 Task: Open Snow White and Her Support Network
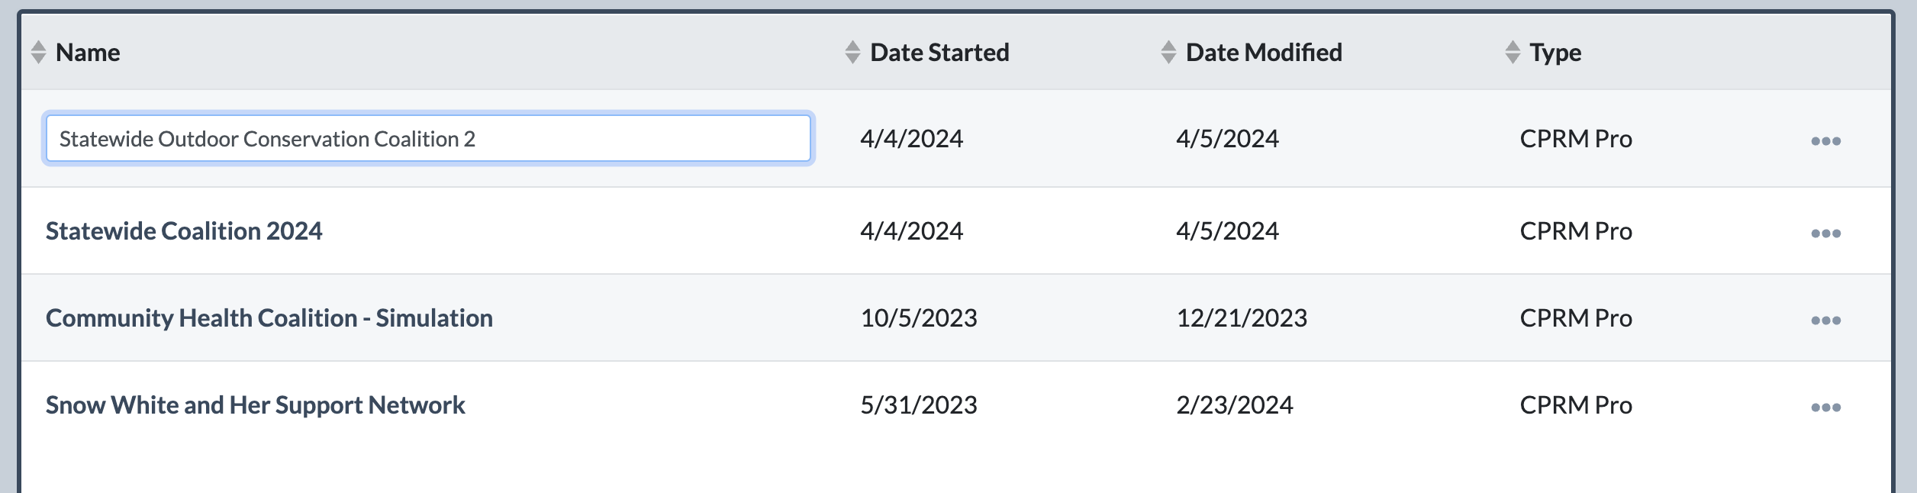[256, 405]
